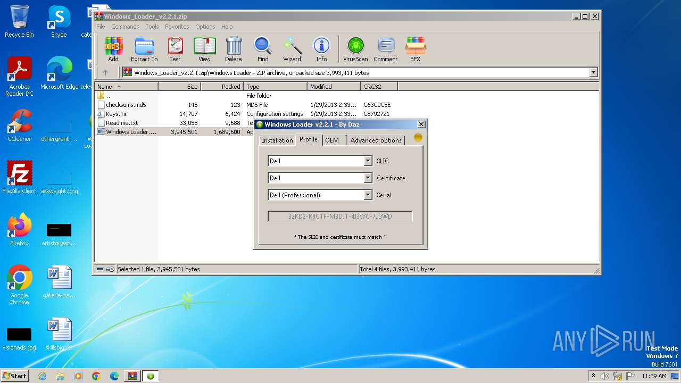Sort by the Modified column header
This screenshot has width=681, height=383.
[x=334, y=87]
